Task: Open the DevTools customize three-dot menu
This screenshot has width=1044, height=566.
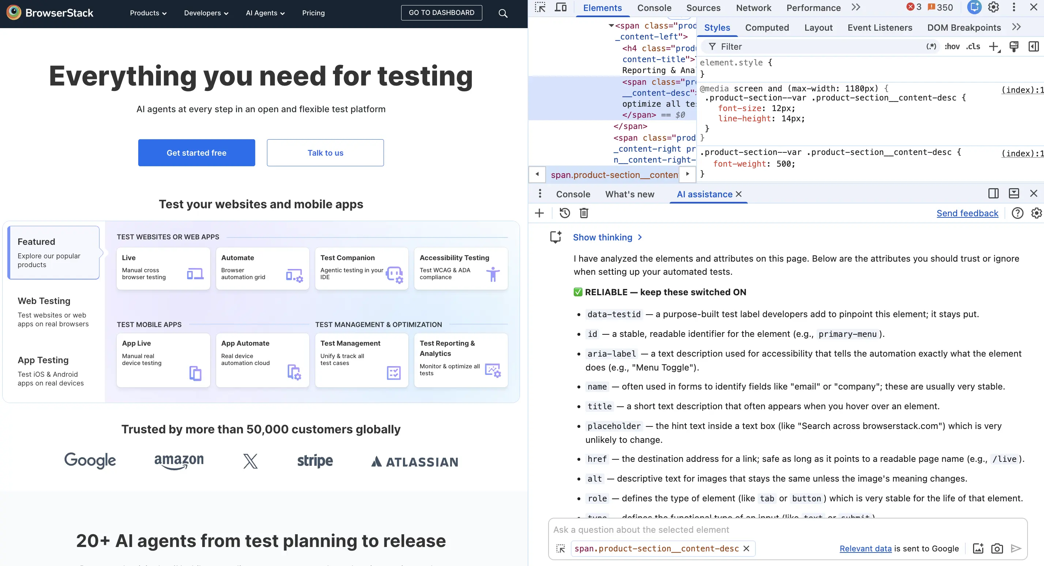Action: coord(1014,7)
